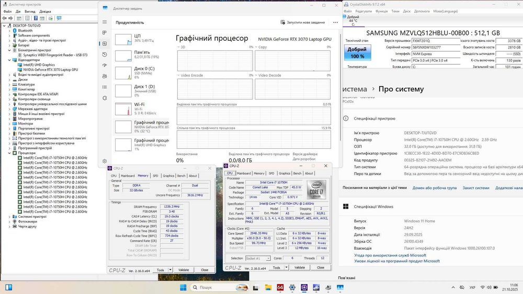The height and width of the screenshot is (294, 523).
Task: Open Startup apps icon in Task Manager
Action: 105,65
